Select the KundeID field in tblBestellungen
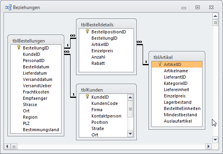 tap(36, 54)
